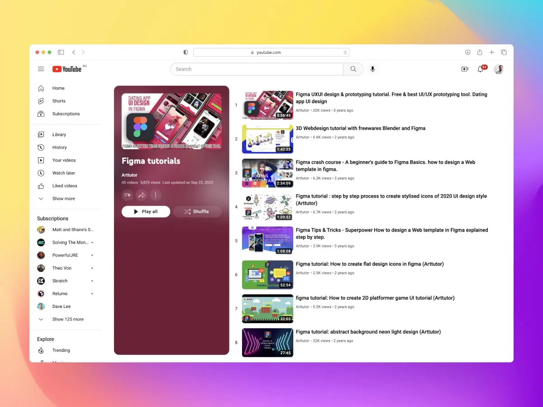Viewport: 543px width, 407px height.
Task: Share the Figma tutorials playlist
Action: click(141, 194)
